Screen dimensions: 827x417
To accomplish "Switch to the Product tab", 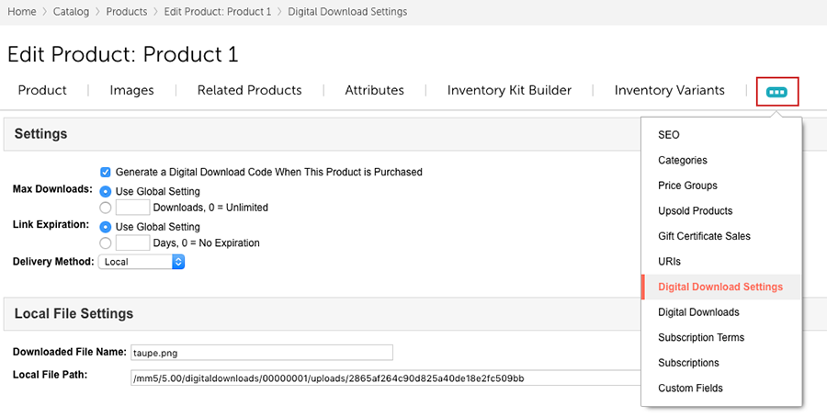I will click(42, 90).
